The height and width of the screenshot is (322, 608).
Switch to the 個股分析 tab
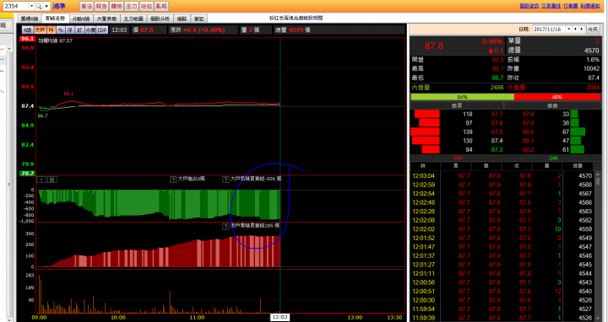(x=160, y=19)
